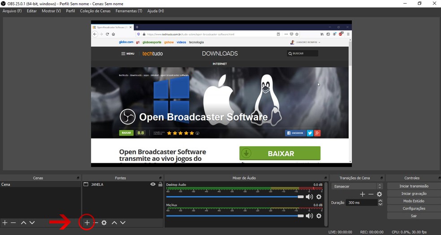
Task: Open the Editar menu
Action: [32, 11]
